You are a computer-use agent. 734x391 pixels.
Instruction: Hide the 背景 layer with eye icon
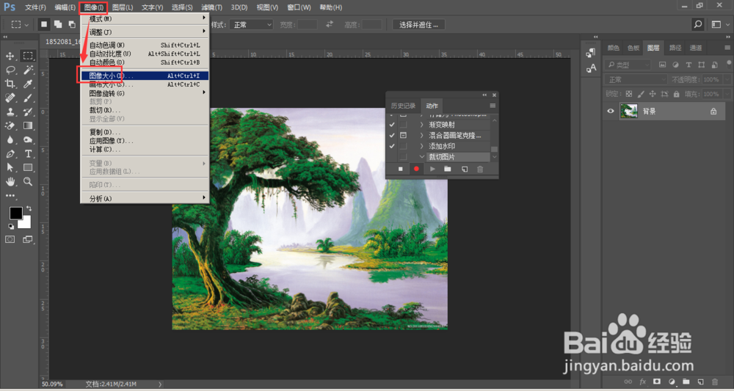click(x=611, y=112)
